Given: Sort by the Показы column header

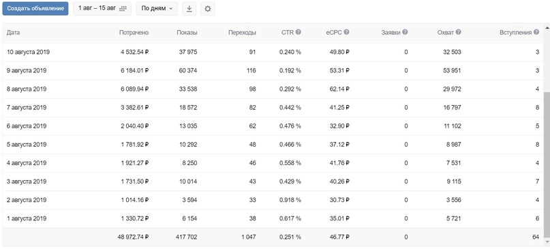Looking at the screenshot, I should click(187, 32).
